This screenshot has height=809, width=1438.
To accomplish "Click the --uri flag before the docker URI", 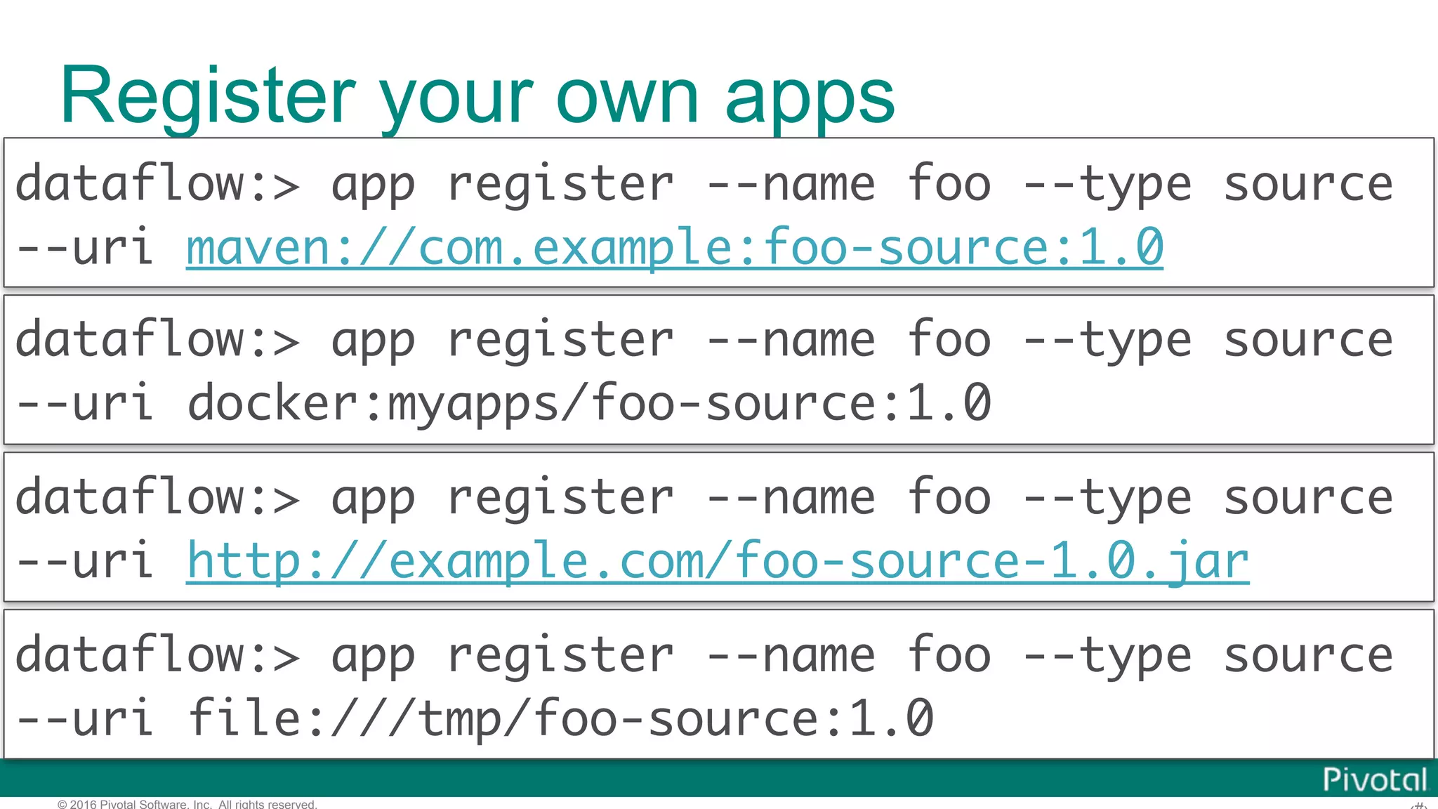I will point(84,404).
